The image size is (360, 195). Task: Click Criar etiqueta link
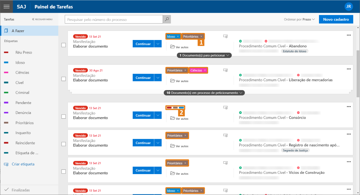23,164
